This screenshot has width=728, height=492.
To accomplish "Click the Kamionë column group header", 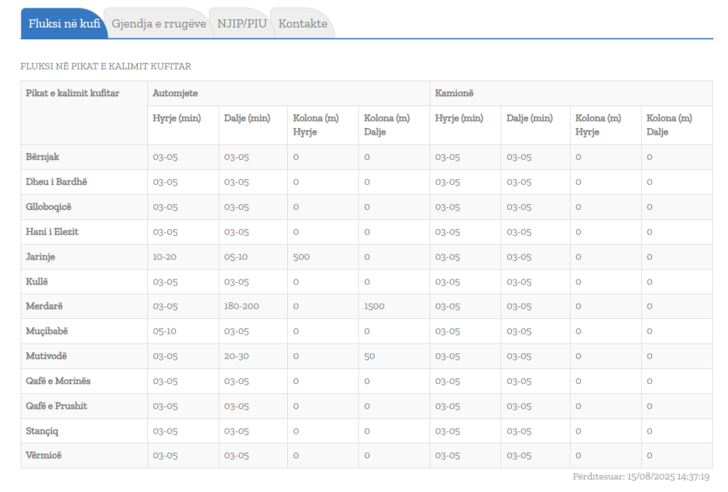I will 454,93.
